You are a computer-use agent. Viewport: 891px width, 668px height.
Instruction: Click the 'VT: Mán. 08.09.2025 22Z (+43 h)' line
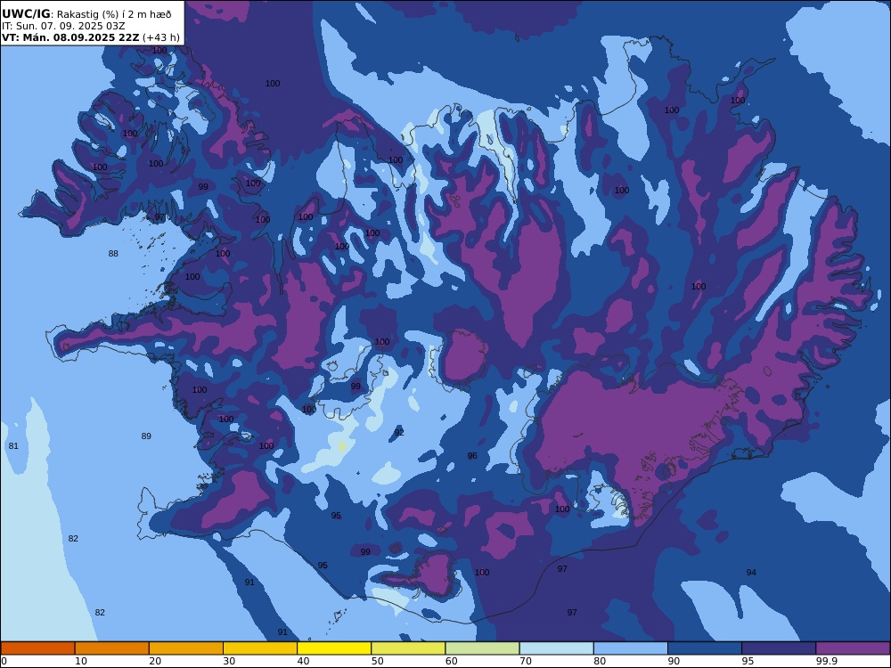91,37
